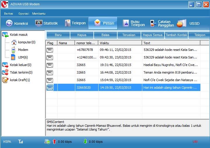
Task: Click envelope flag of 15:04:59 message
Action: coord(50,80)
